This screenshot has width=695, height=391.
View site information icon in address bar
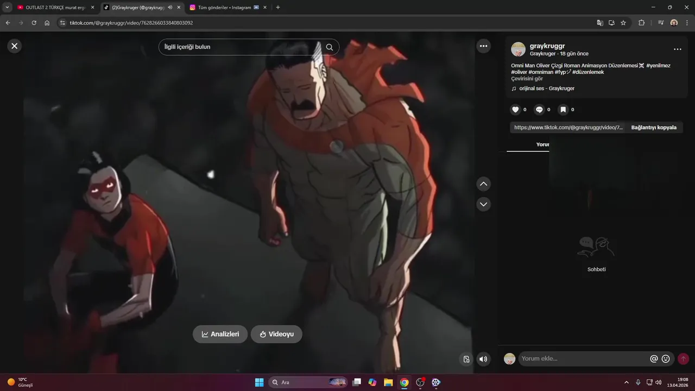point(62,23)
